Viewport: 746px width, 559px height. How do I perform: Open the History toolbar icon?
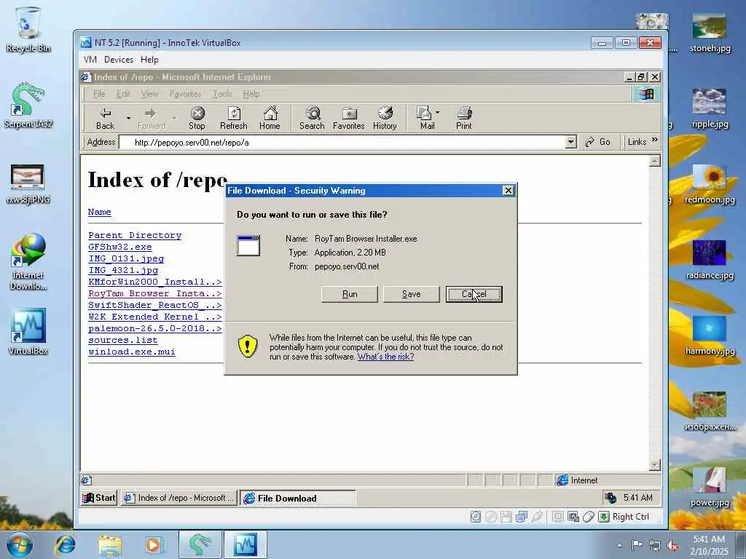tap(385, 119)
